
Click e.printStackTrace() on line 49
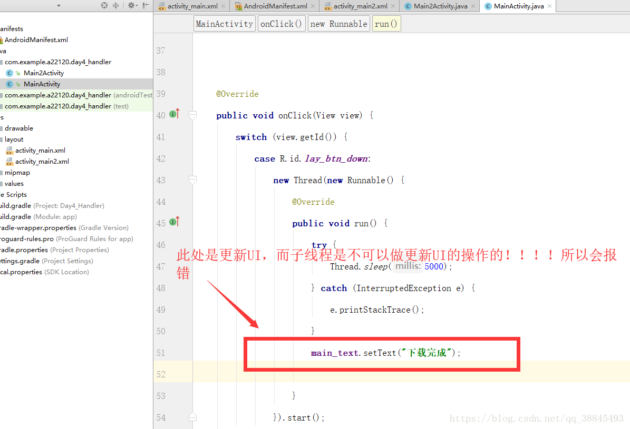(x=377, y=310)
